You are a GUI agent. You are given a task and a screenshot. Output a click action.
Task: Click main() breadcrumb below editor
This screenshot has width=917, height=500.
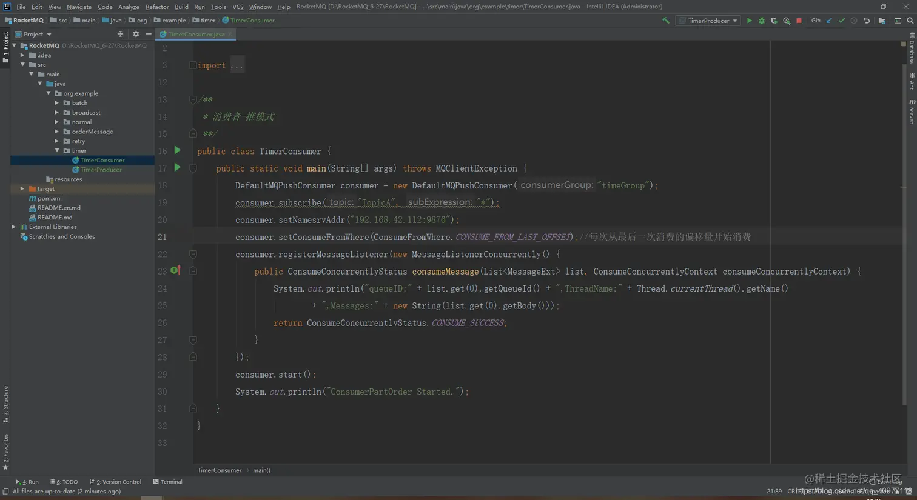tap(261, 470)
